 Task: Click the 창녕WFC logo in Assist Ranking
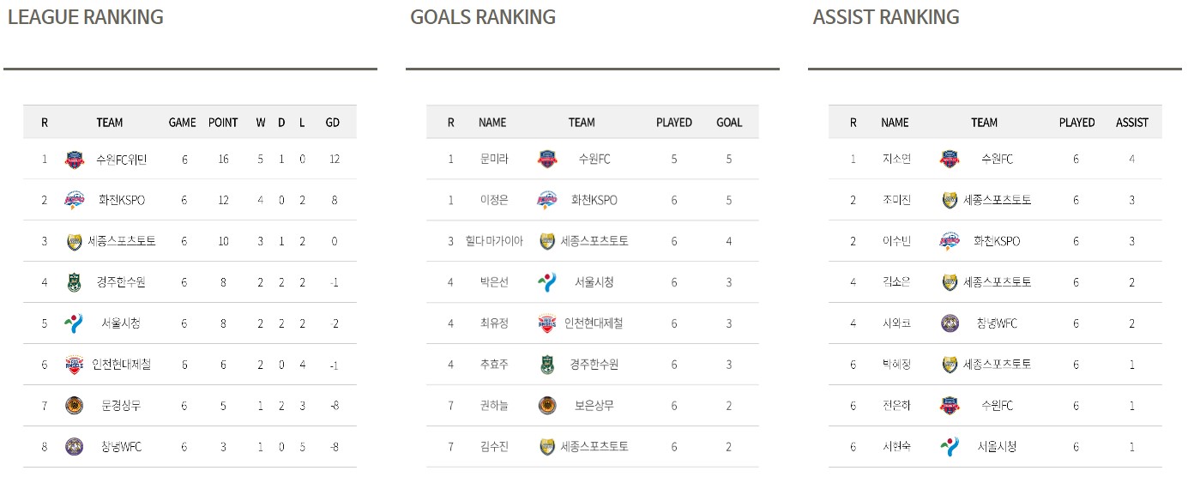click(x=950, y=323)
